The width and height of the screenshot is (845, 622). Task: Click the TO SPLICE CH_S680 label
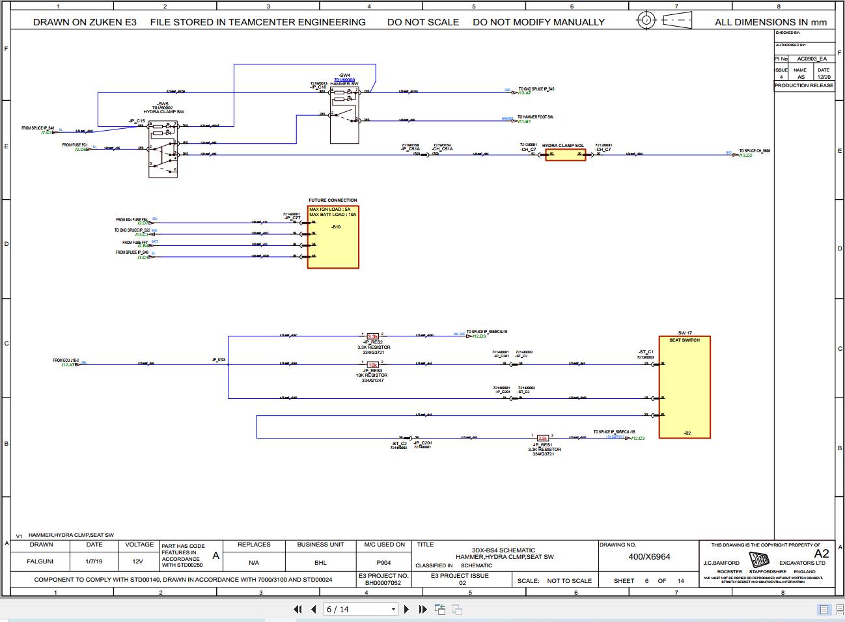click(x=755, y=151)
